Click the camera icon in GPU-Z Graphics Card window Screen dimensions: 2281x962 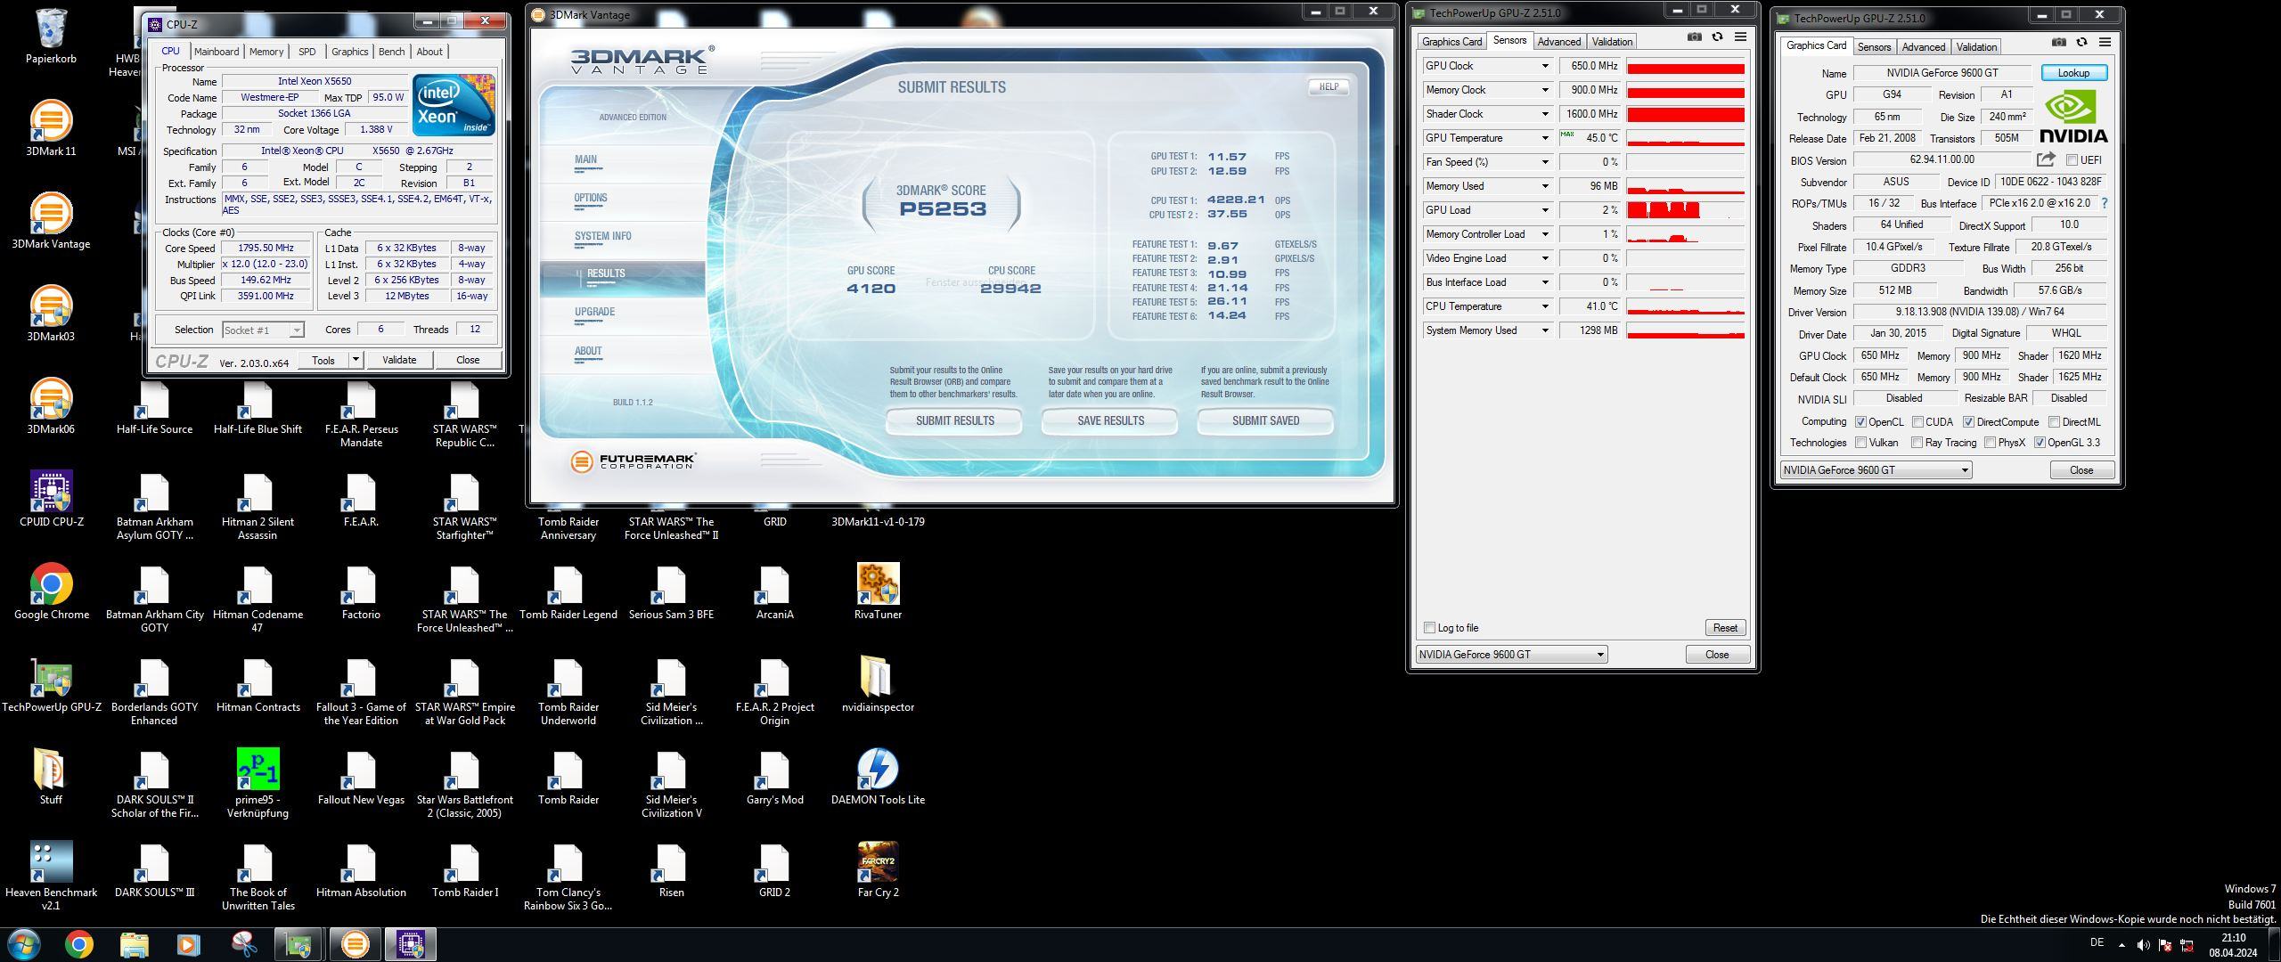pos(2058,43)
